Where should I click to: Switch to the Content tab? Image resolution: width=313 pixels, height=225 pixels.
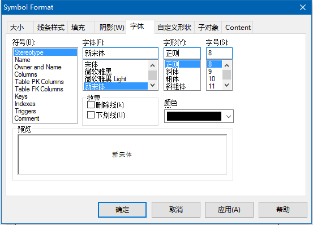click(x=238, y=28)
